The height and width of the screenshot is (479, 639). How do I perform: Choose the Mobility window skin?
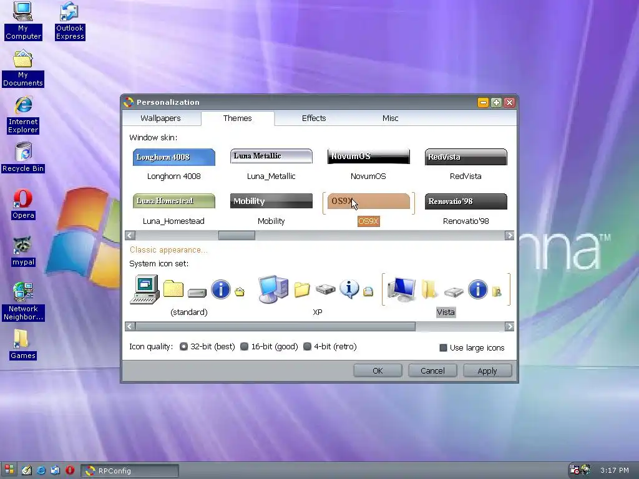[271, 210]
